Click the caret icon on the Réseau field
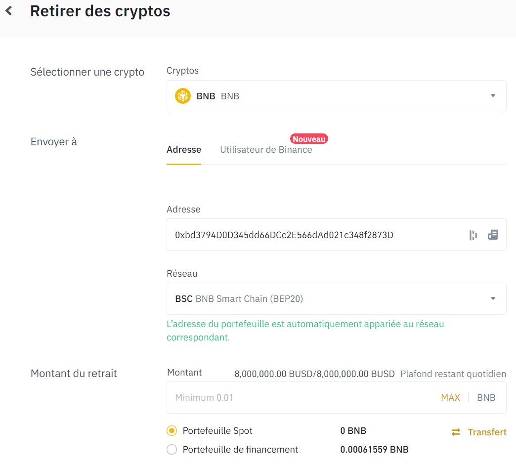 (493, 298)
